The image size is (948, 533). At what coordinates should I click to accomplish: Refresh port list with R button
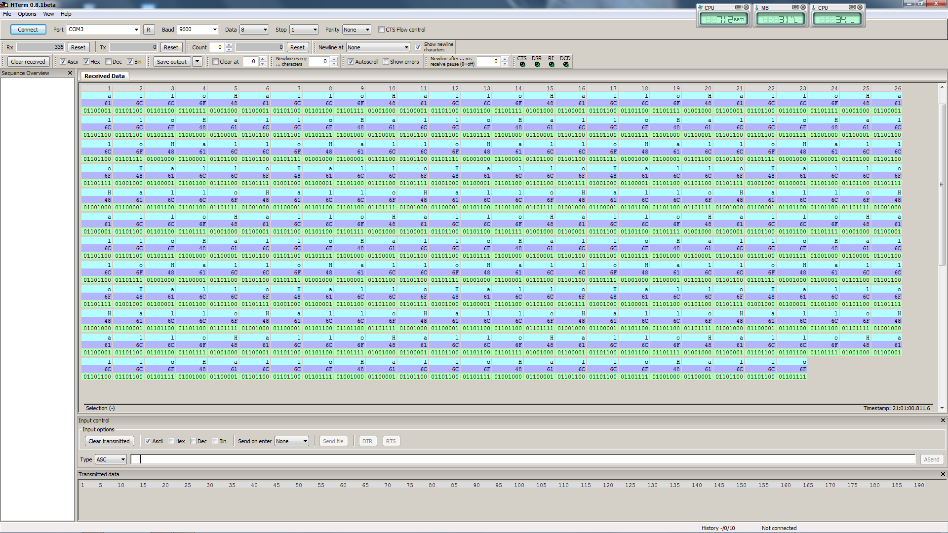148,30
